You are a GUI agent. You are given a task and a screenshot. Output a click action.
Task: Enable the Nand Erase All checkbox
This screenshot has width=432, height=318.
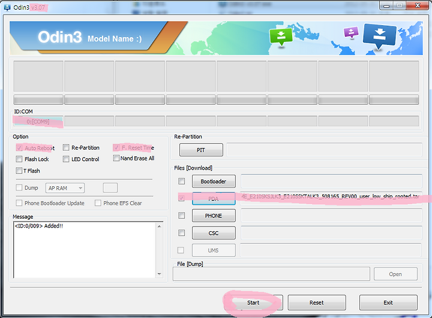(x=116, y=158)
